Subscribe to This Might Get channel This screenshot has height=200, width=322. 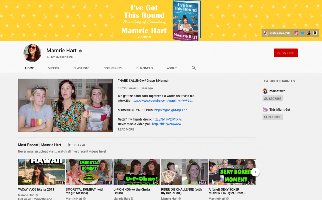(273, 117)
